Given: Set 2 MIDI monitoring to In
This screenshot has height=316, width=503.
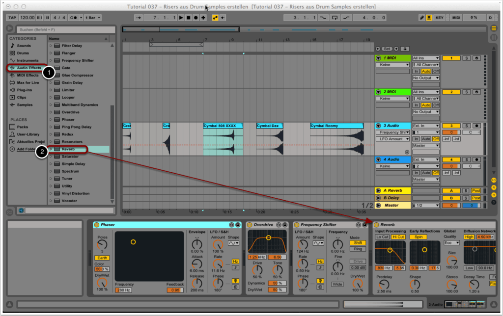Looking at the screenshot, I should tap(416, 105).
